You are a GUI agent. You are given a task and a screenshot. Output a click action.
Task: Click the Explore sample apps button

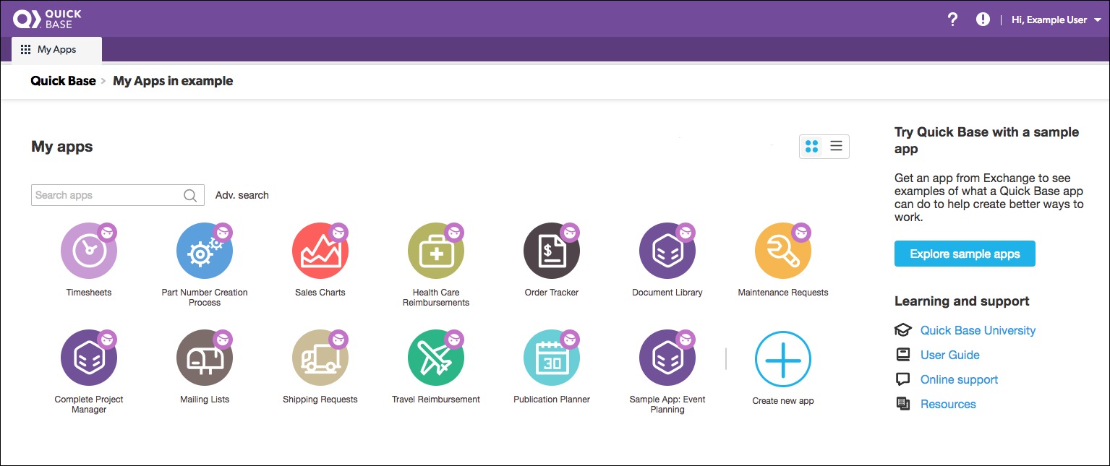[965, 254]
